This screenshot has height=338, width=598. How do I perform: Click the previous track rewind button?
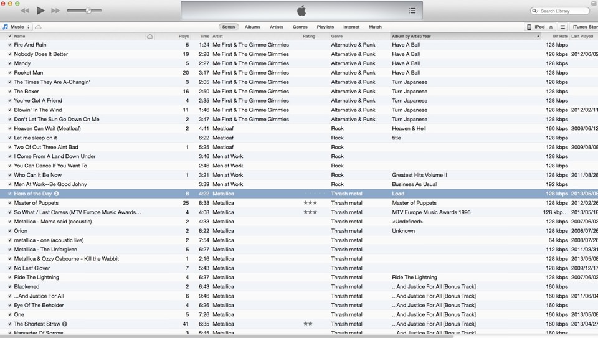coord(25,11)
